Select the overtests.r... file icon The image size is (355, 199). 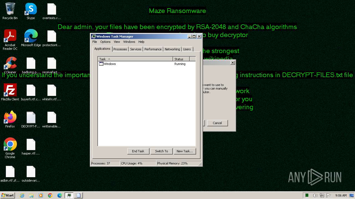click(52, 11)
